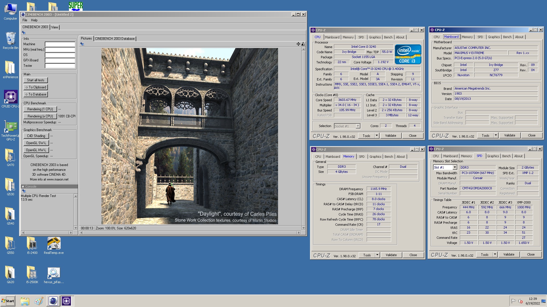Viewport: 547px width, 307px height.
Task: Open the Recycle Bin icon
Action: [10, 41]
